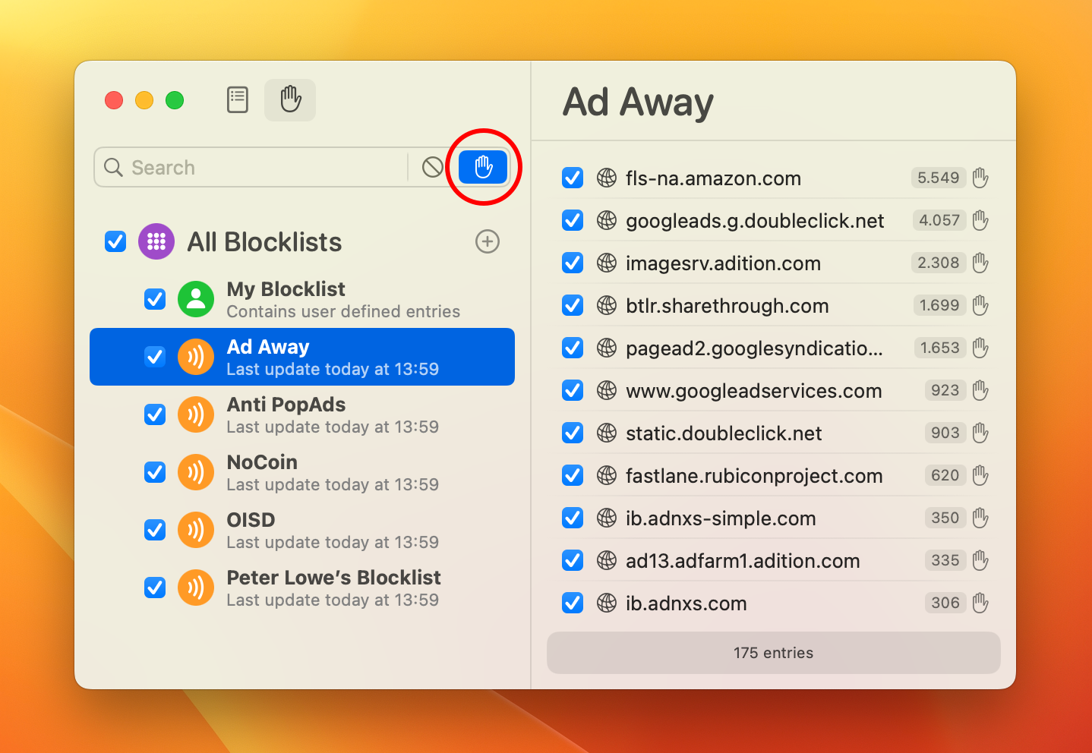Click hand icon for imagesrv.adition.com
Viewport: 1092px width, 753px height.
[x=980, y=263]
